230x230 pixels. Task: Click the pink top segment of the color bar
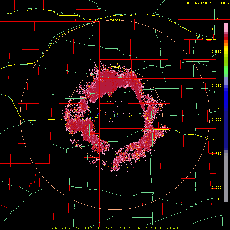pyautogui.click(x=226, y=27)
